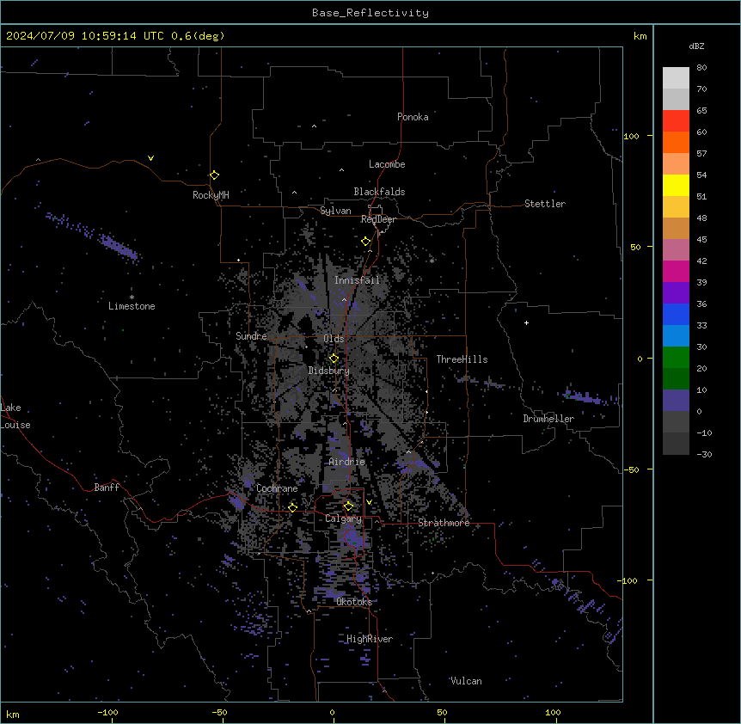The image size is (741, 724).
Task: Click the Didsbury label
Action: 328,371
